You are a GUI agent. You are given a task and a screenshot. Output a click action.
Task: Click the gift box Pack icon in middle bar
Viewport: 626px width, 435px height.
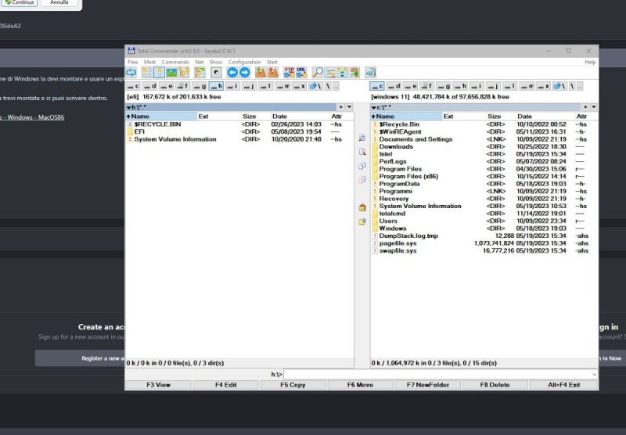point(362,207)
